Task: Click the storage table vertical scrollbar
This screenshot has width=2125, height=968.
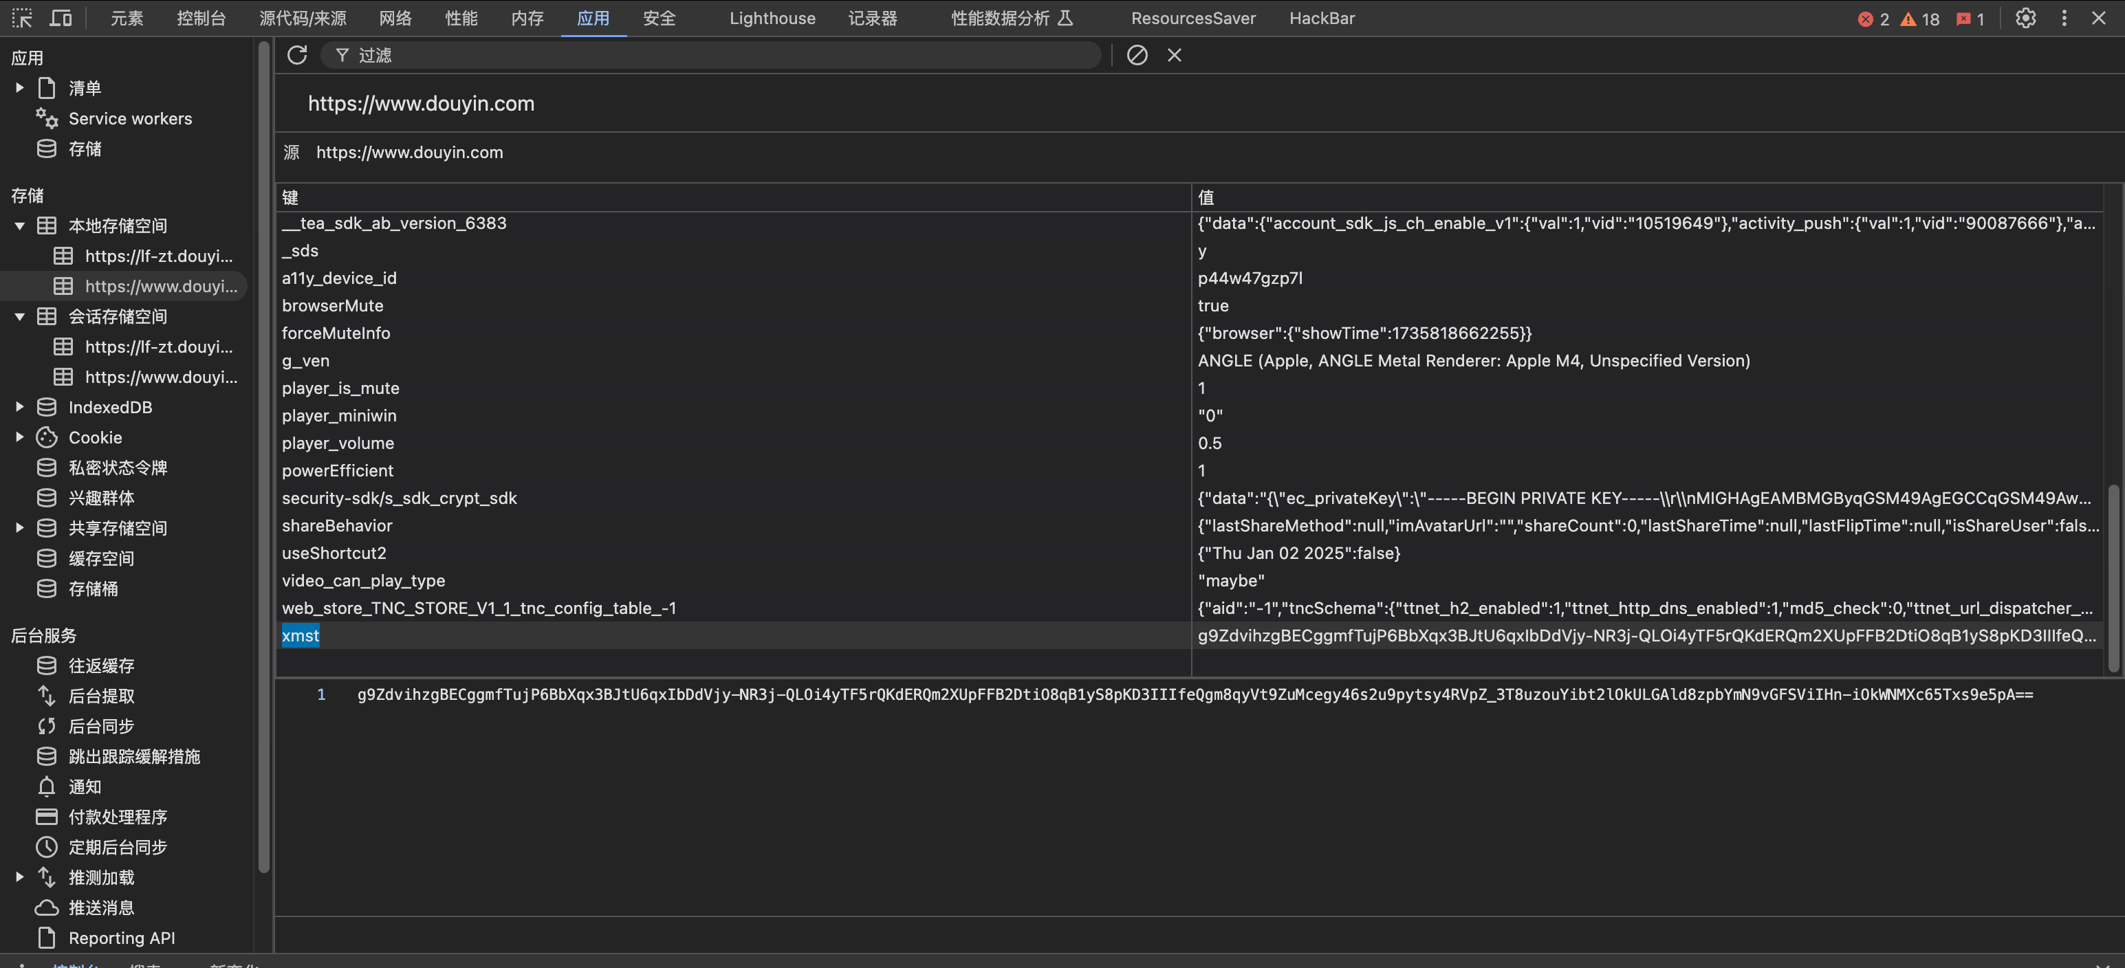Action: 2113,577
